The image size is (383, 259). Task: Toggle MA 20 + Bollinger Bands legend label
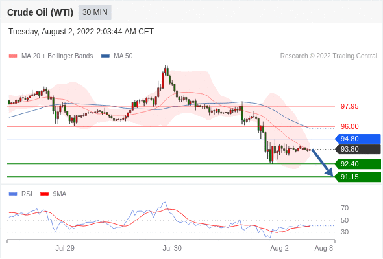57,56
